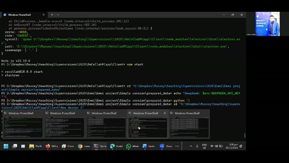Image resolution: width=289 pixels, height=163 pixels.
Task: Open the Wi-Fi network tray icon
Action: click(x=212, y=146)
